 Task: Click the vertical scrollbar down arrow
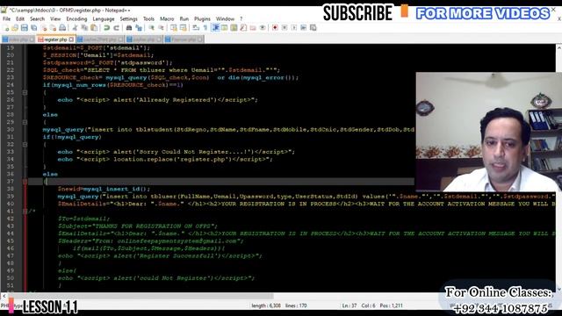(558, 289)
